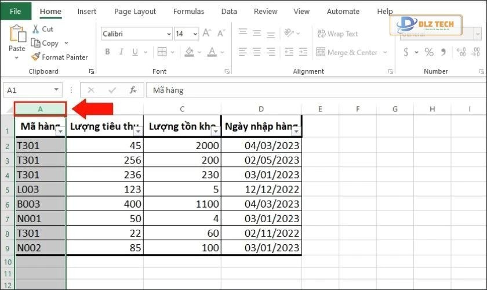Click Merge & Center button
The width and height of the screenshot is (487, 290).
point(347,52)
